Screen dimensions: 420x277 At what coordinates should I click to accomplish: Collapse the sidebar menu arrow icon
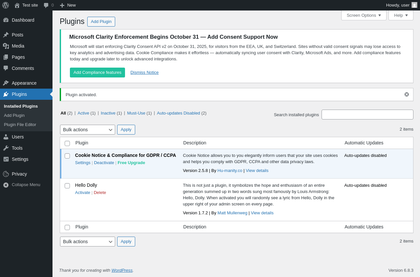[x=6, y=185]
